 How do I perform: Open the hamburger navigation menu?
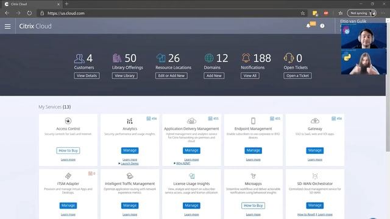[x=8, y=26]
